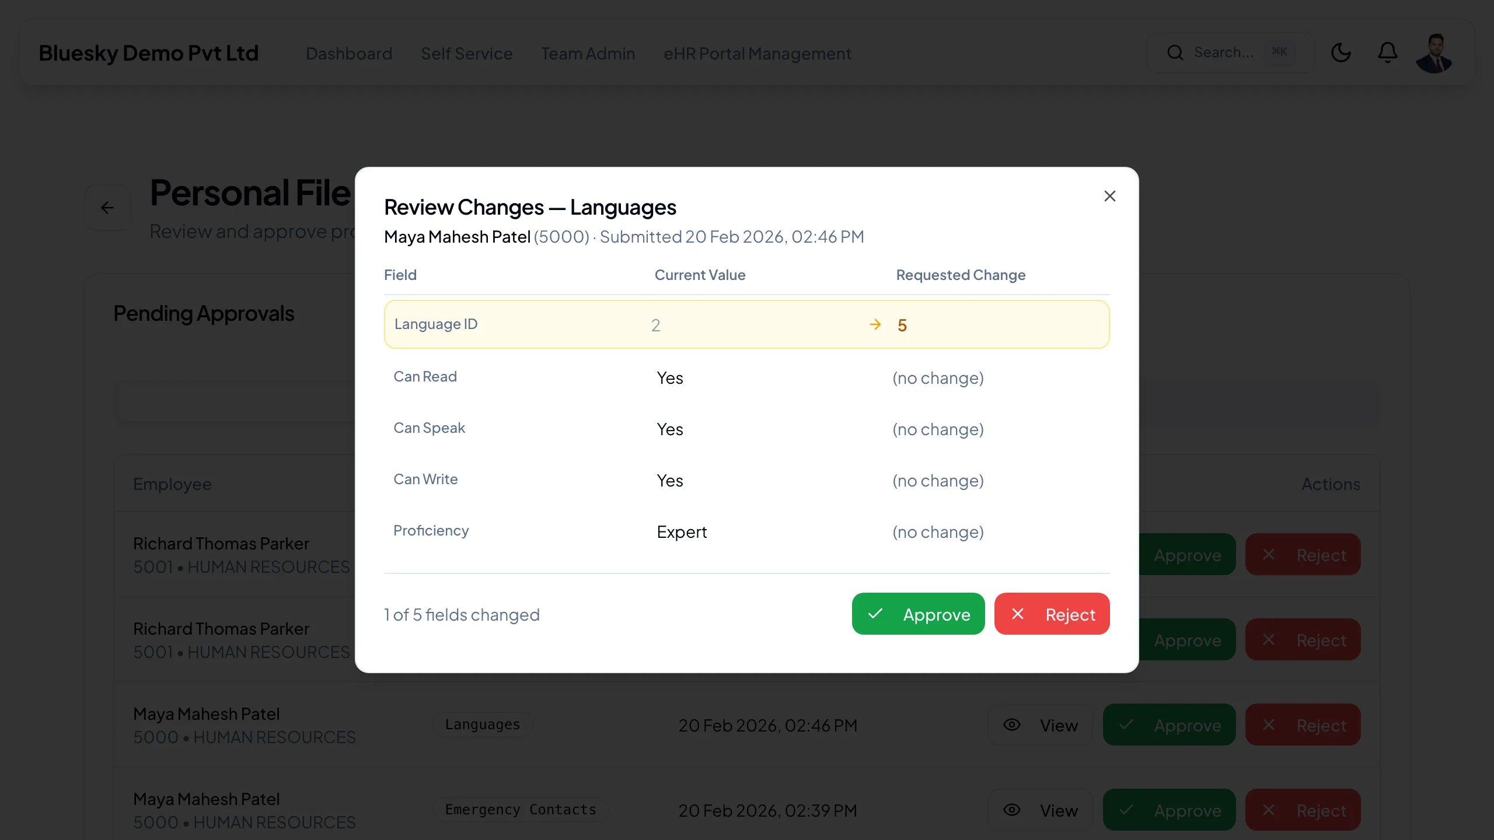Click Bluesky Demo Pvt Ltd logo text
The image size is (1494, 840).
click(148, 53)
